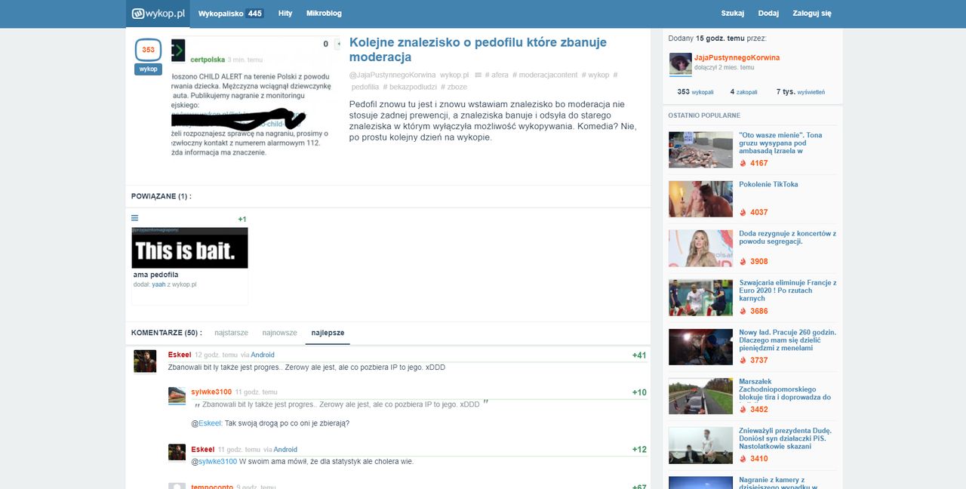Open Nagranie z kamery popular link
Image resolution: width=966 pixels, height=489 pixels.
[x=777, y=483]
